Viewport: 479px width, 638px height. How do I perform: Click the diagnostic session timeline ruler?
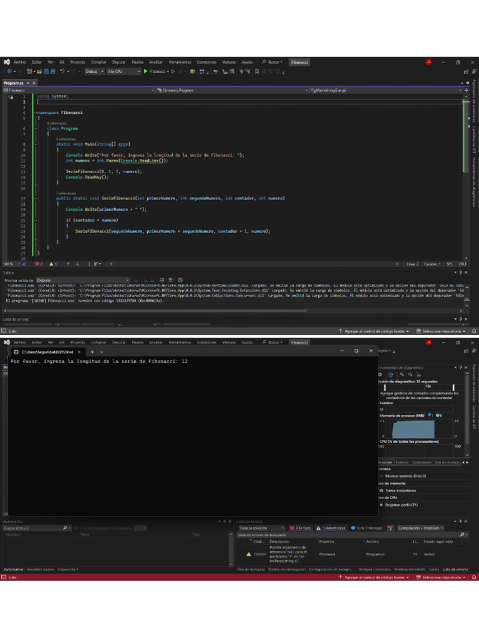(419, 387)
